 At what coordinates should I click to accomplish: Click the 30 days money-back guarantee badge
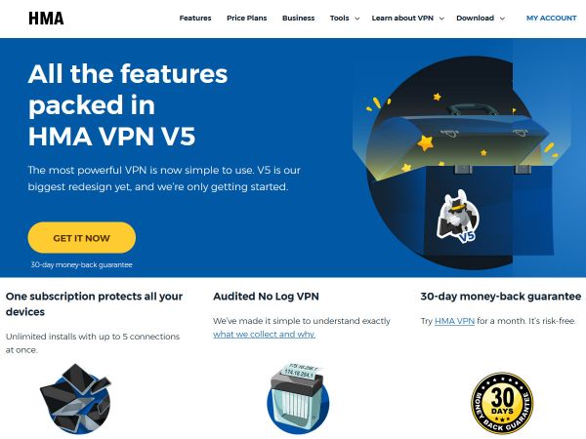[x=502, y=403]
